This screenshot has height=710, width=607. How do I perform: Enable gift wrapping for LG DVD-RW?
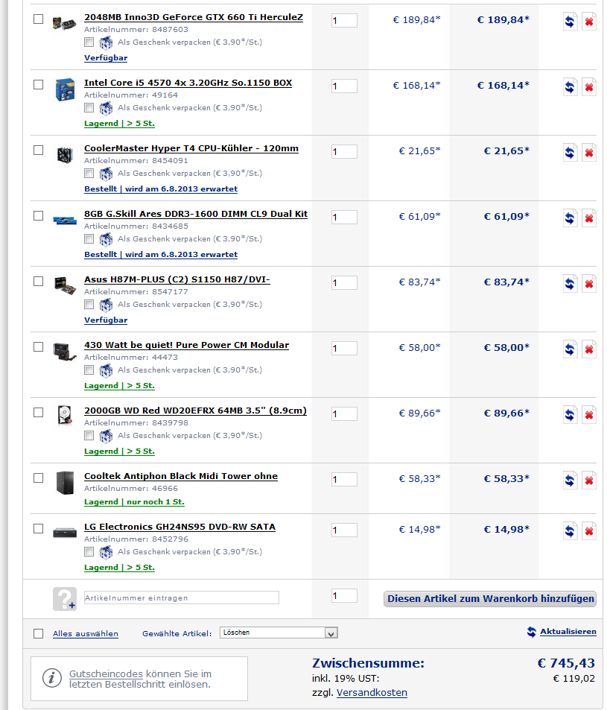89,552
